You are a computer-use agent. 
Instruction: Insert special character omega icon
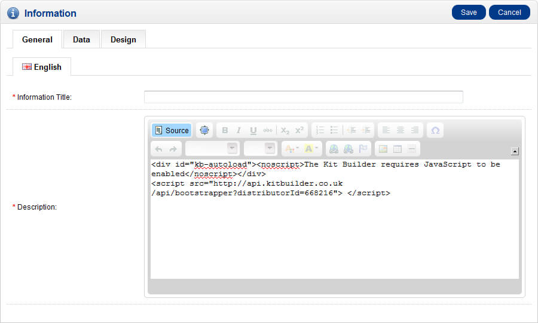[x=435, y=130]
